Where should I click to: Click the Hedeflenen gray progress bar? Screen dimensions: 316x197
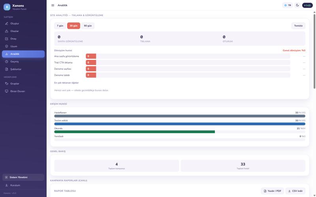180,116
